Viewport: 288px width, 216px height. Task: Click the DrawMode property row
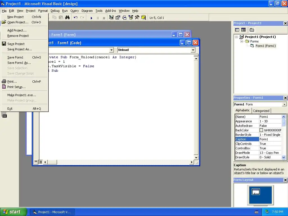tap(258, 153)
